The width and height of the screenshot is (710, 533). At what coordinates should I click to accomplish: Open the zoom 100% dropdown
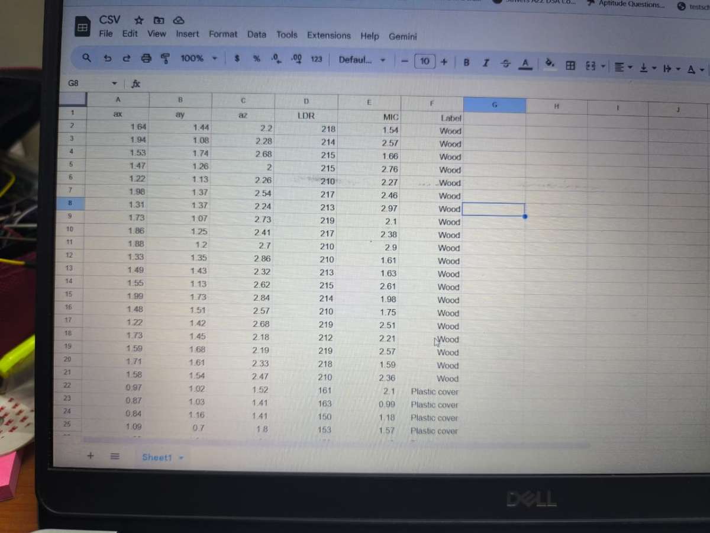pyautogui.click(x=198, y=58)
